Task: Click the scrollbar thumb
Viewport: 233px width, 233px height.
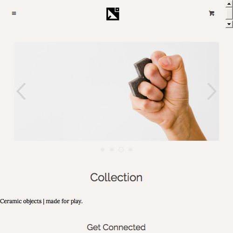Action: tap(229, 14)
